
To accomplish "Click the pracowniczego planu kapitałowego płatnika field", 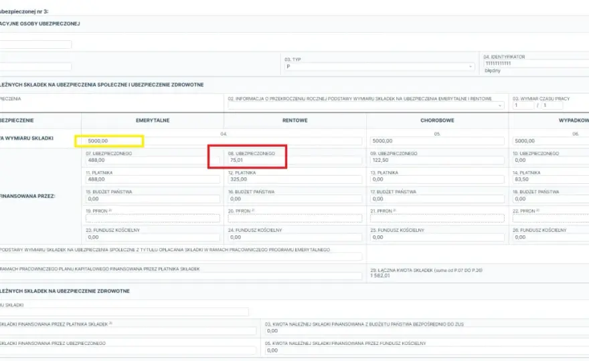I will coord(181,276).
